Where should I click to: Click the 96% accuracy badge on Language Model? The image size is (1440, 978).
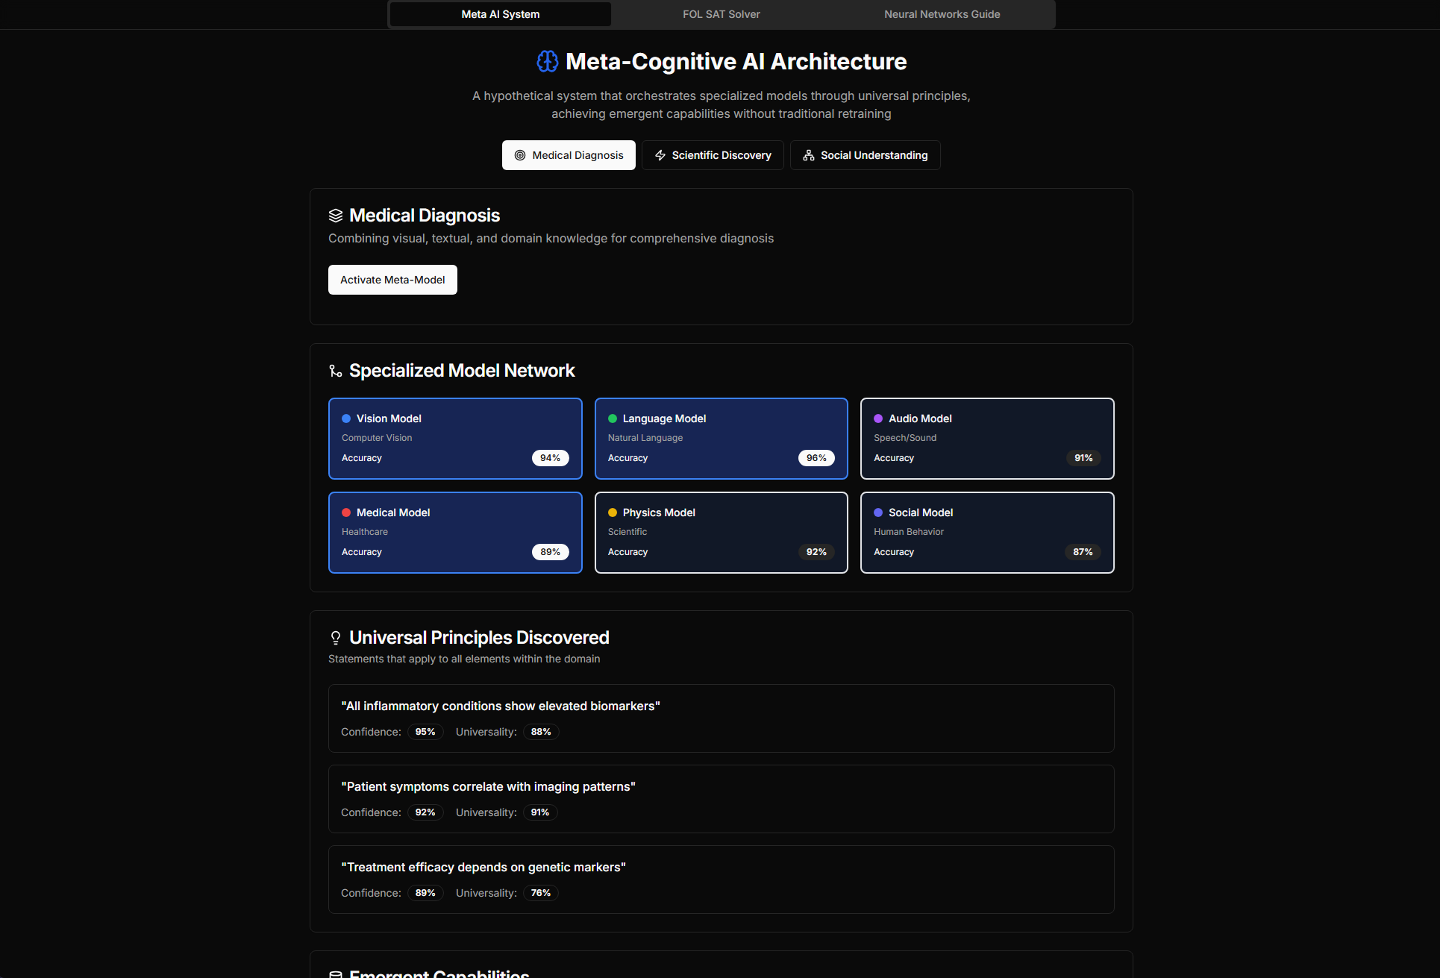coord(816,457)
